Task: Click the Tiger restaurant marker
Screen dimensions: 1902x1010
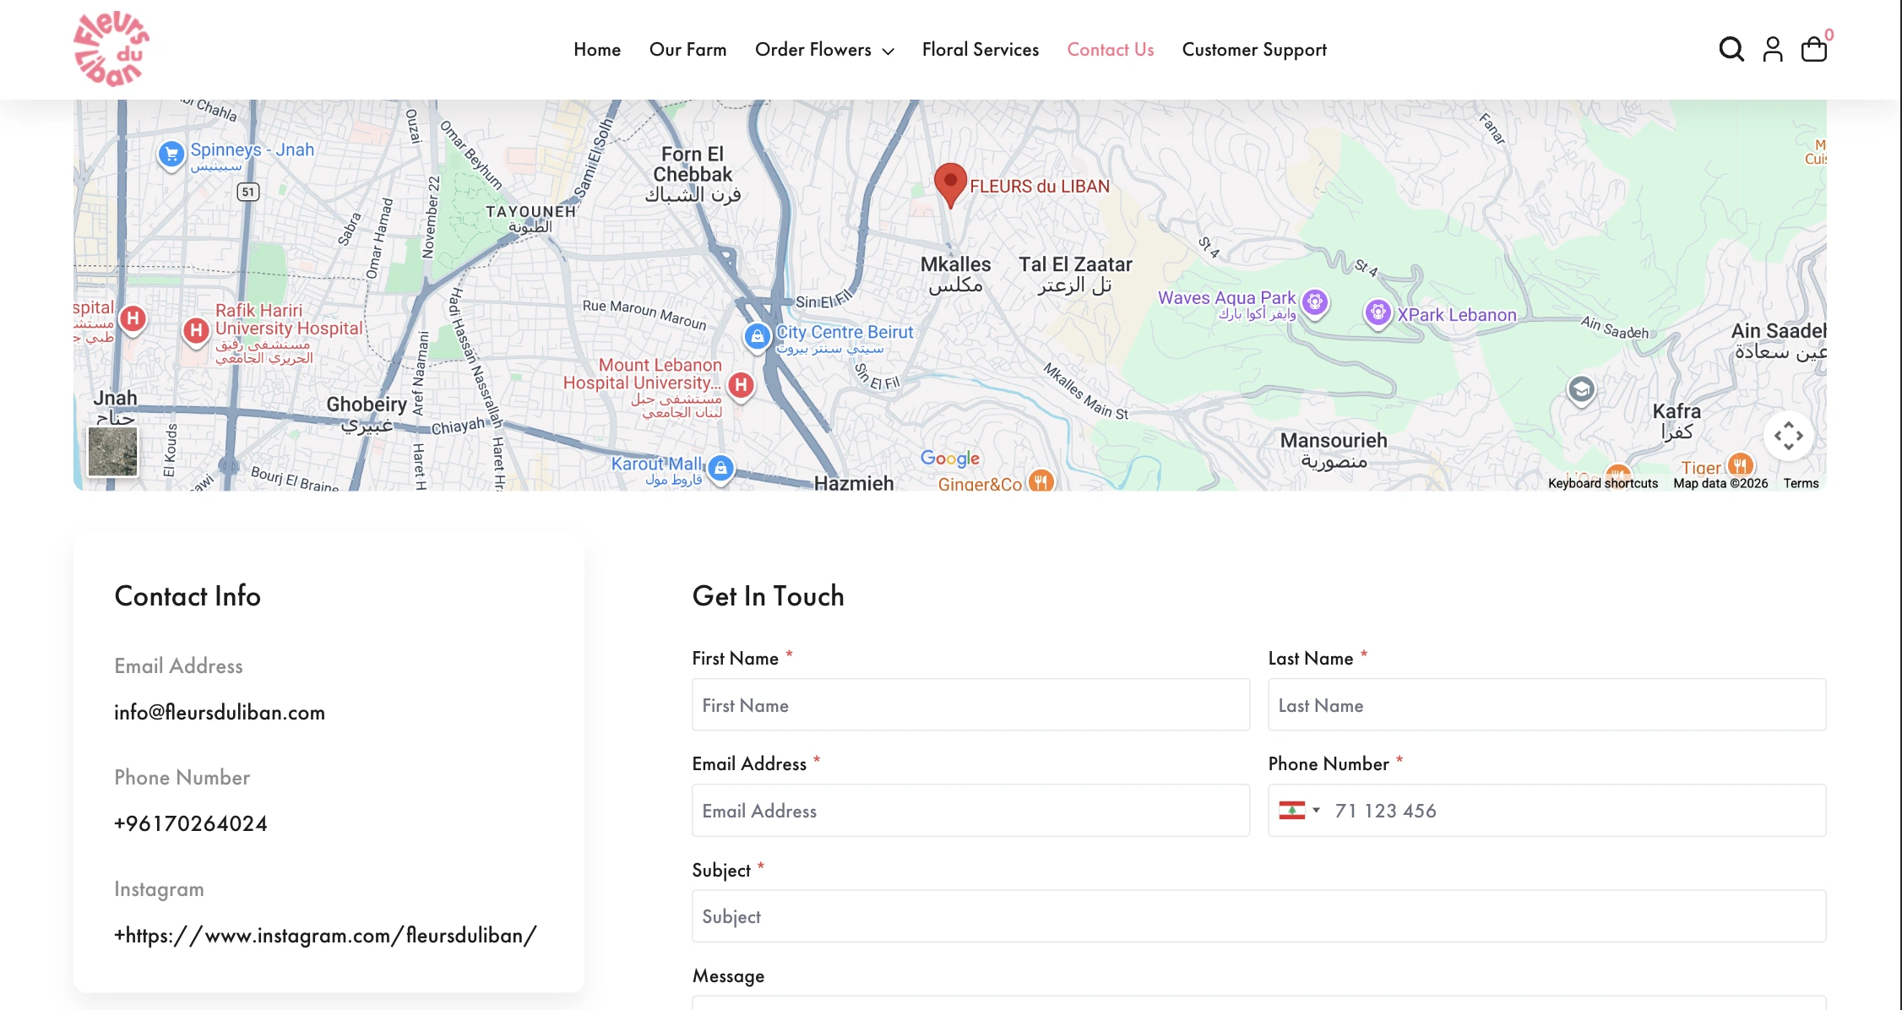Action: (x=1741, y=465)
